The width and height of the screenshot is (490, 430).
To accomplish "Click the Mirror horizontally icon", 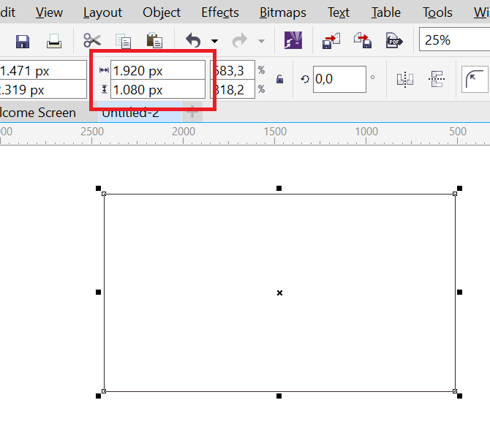I will tap(405, 79).
